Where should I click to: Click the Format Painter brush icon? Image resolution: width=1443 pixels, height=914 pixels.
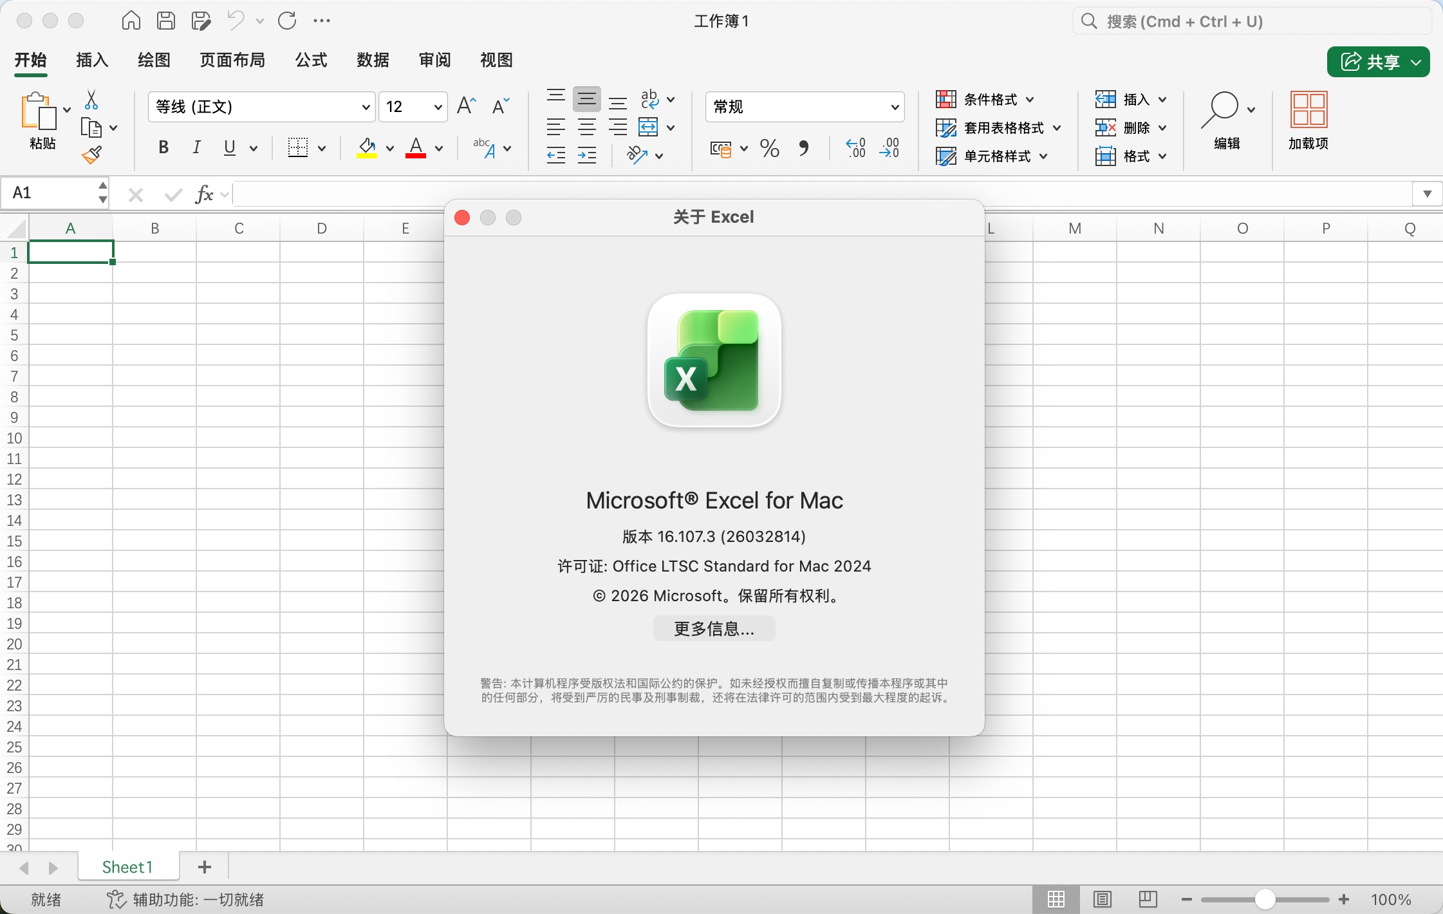pos(92,155)
